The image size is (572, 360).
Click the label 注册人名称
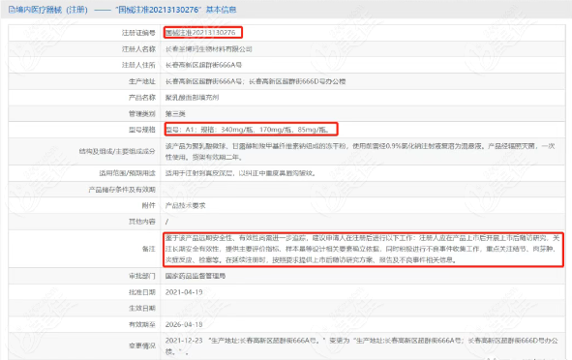138,49
